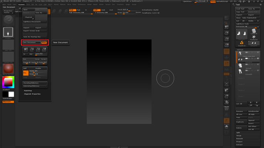Click the New Document button
264x148 pixels.
coord(32,43)
